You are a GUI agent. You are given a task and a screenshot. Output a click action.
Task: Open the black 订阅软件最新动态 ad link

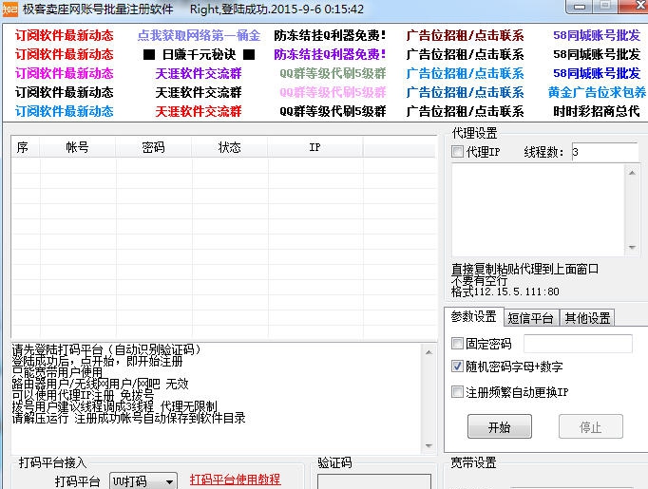tap(64, 92)
